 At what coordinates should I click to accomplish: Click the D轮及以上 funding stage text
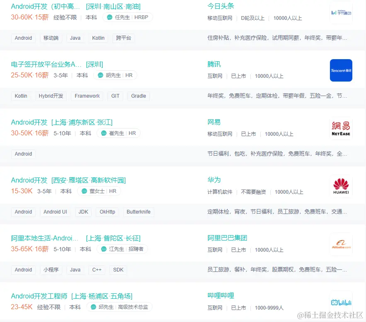click(252, 18)
